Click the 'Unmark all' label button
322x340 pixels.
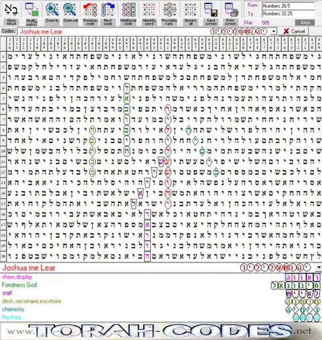(191, 22)
